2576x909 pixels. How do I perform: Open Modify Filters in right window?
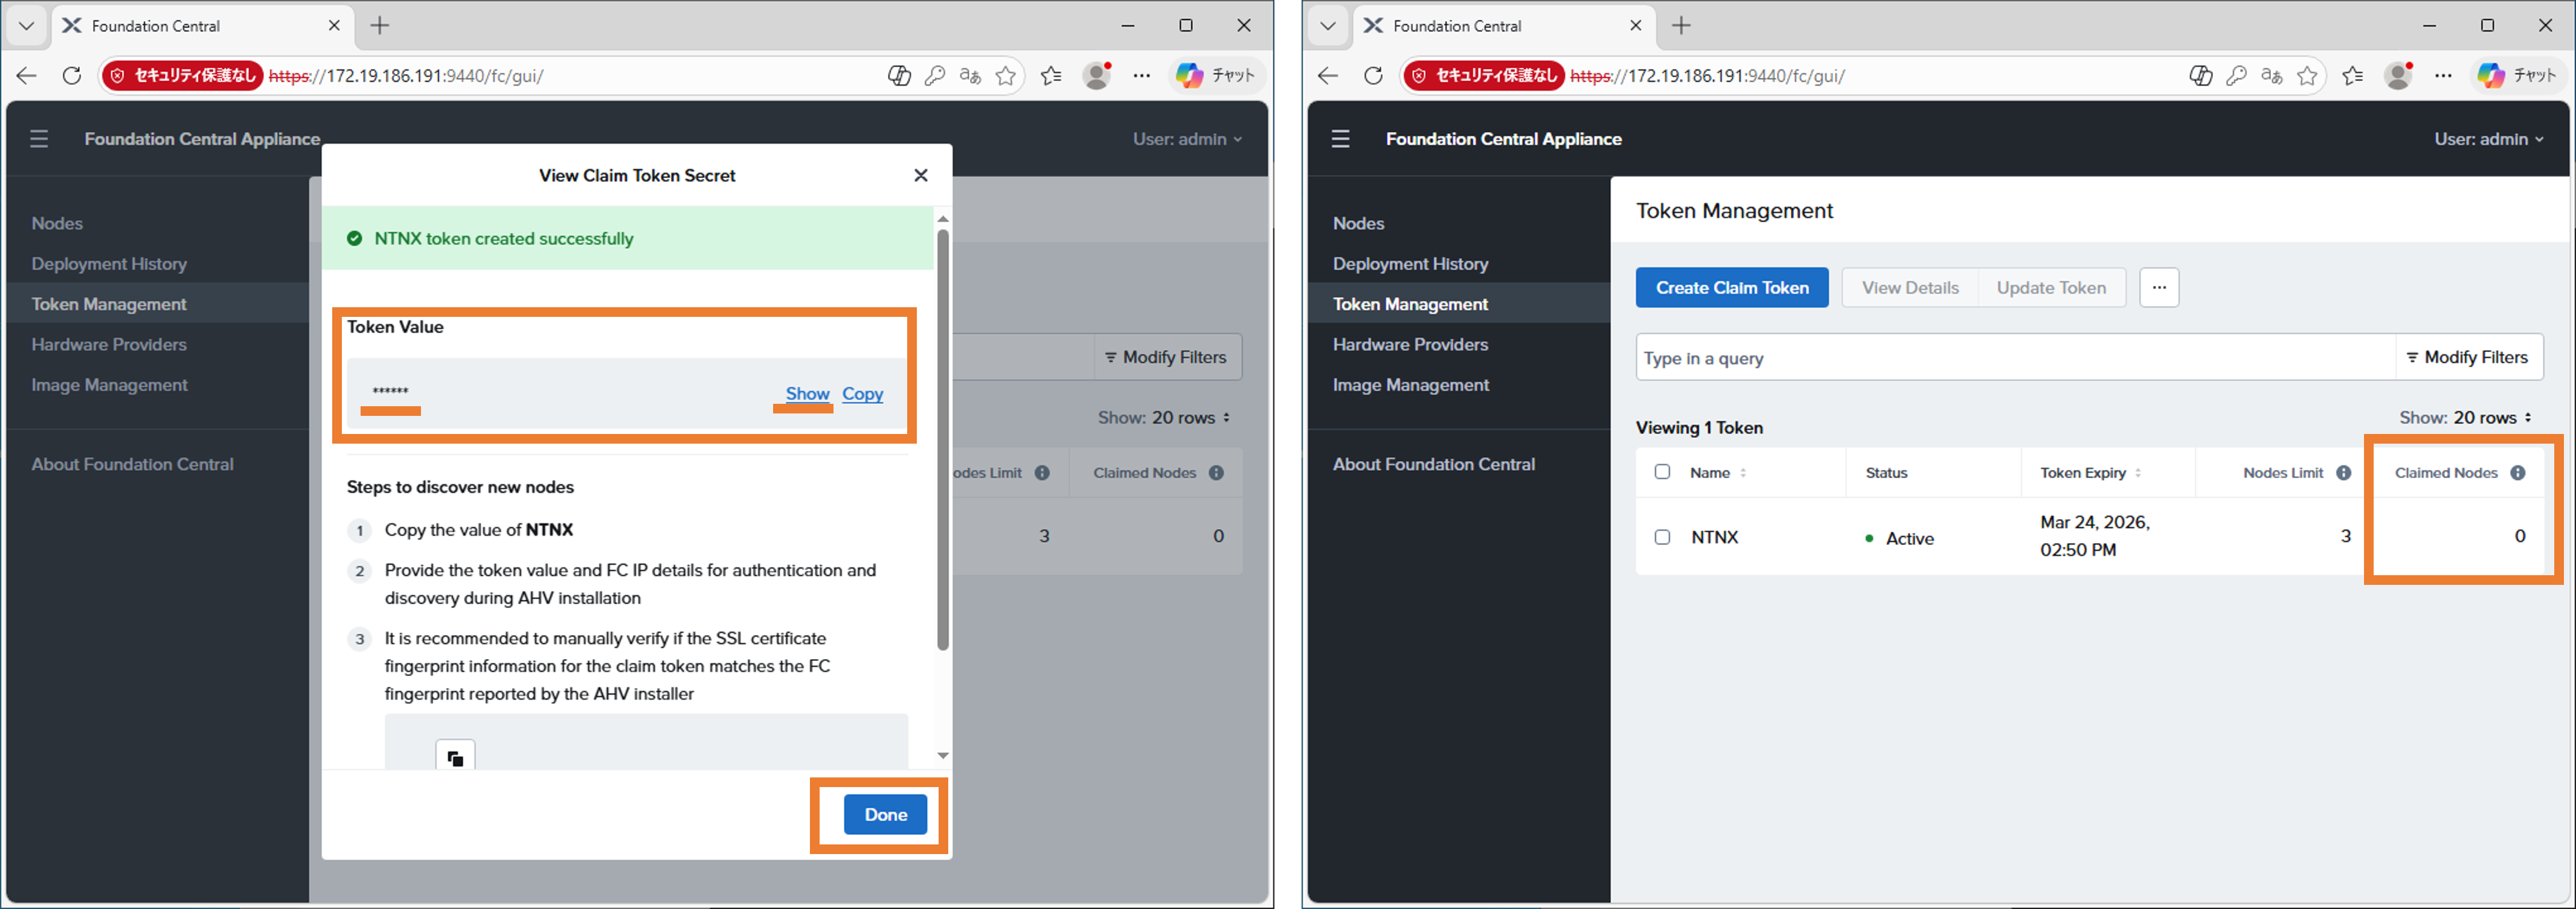point(2467,357)
